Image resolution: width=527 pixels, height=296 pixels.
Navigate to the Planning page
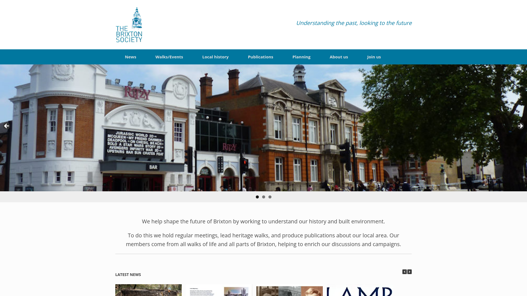coord(301,57)
